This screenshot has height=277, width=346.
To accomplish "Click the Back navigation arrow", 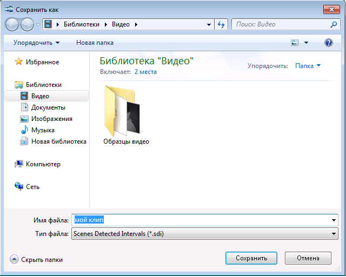I will [x=12, y=24].
